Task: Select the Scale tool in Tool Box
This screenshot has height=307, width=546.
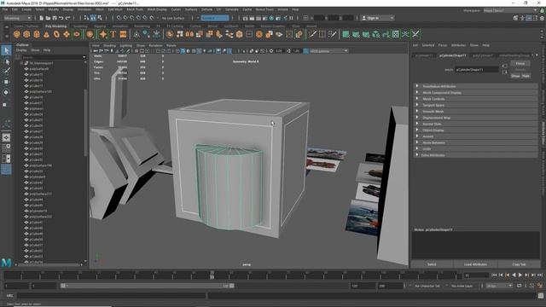Action: (6, 104)
